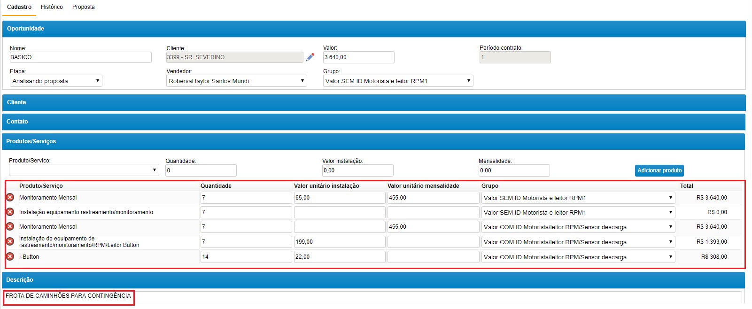Open the Etapa dropdown

point(56,81)
